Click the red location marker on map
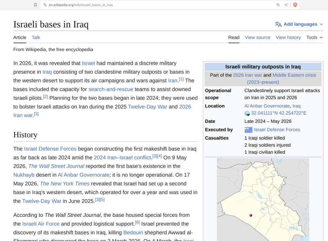 [251, 215]
